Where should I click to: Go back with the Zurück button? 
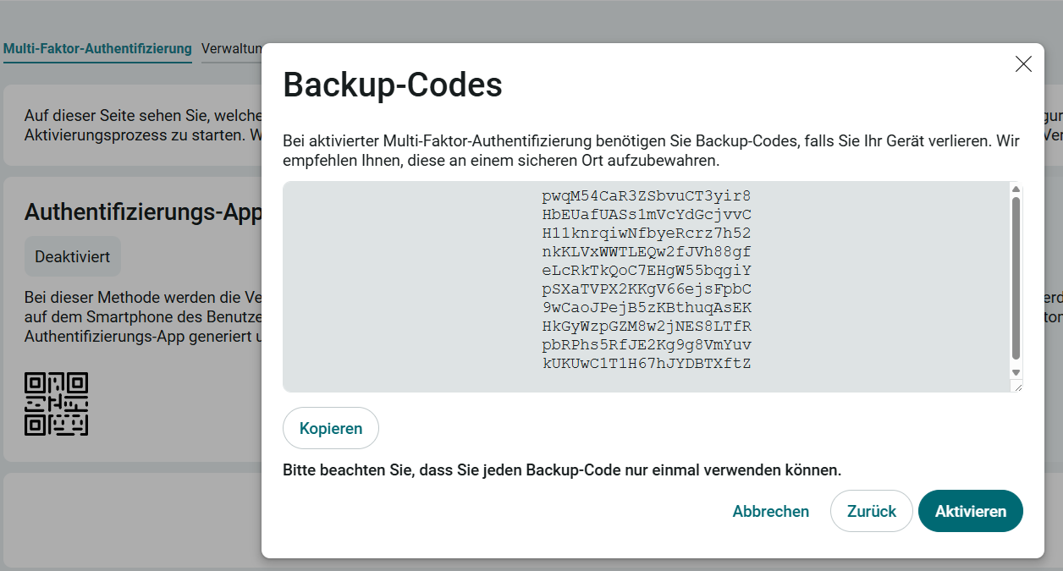(871, 511)
